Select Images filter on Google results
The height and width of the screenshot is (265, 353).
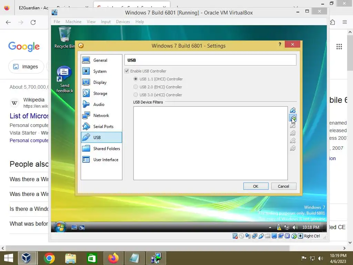point(26,67)
